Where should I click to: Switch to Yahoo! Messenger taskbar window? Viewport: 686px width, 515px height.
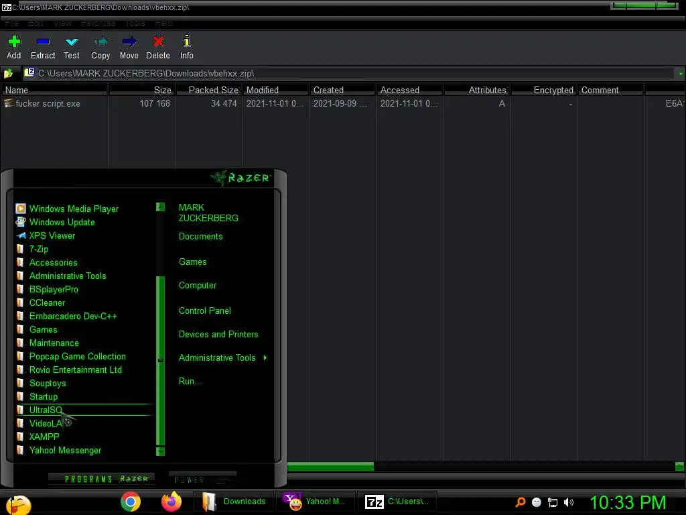tap(316, 502)
